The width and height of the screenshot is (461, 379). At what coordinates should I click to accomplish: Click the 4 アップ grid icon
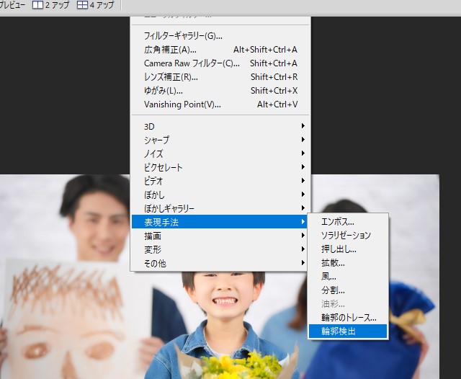(x=82, y=5)
